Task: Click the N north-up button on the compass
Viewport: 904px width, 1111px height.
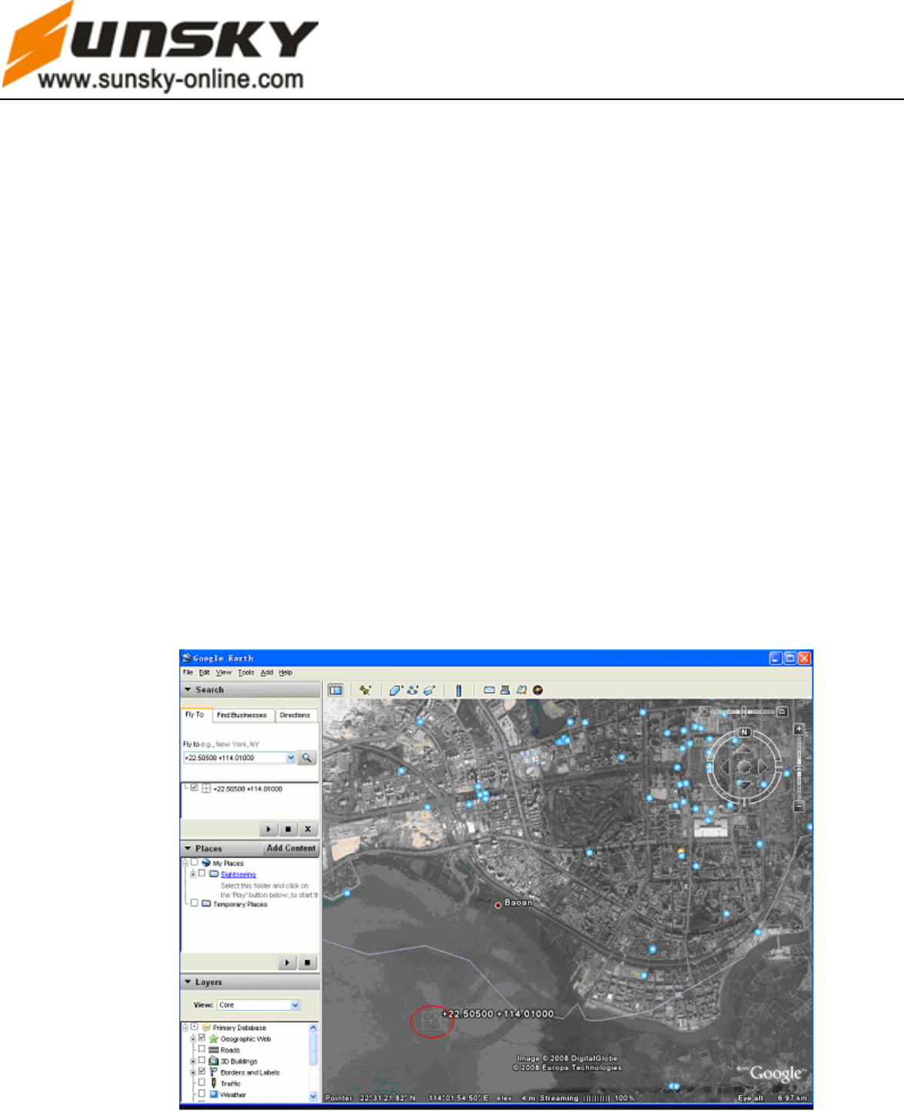Action: tap(744, 732)
